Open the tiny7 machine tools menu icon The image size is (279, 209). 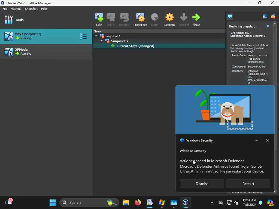pos(83,36)
